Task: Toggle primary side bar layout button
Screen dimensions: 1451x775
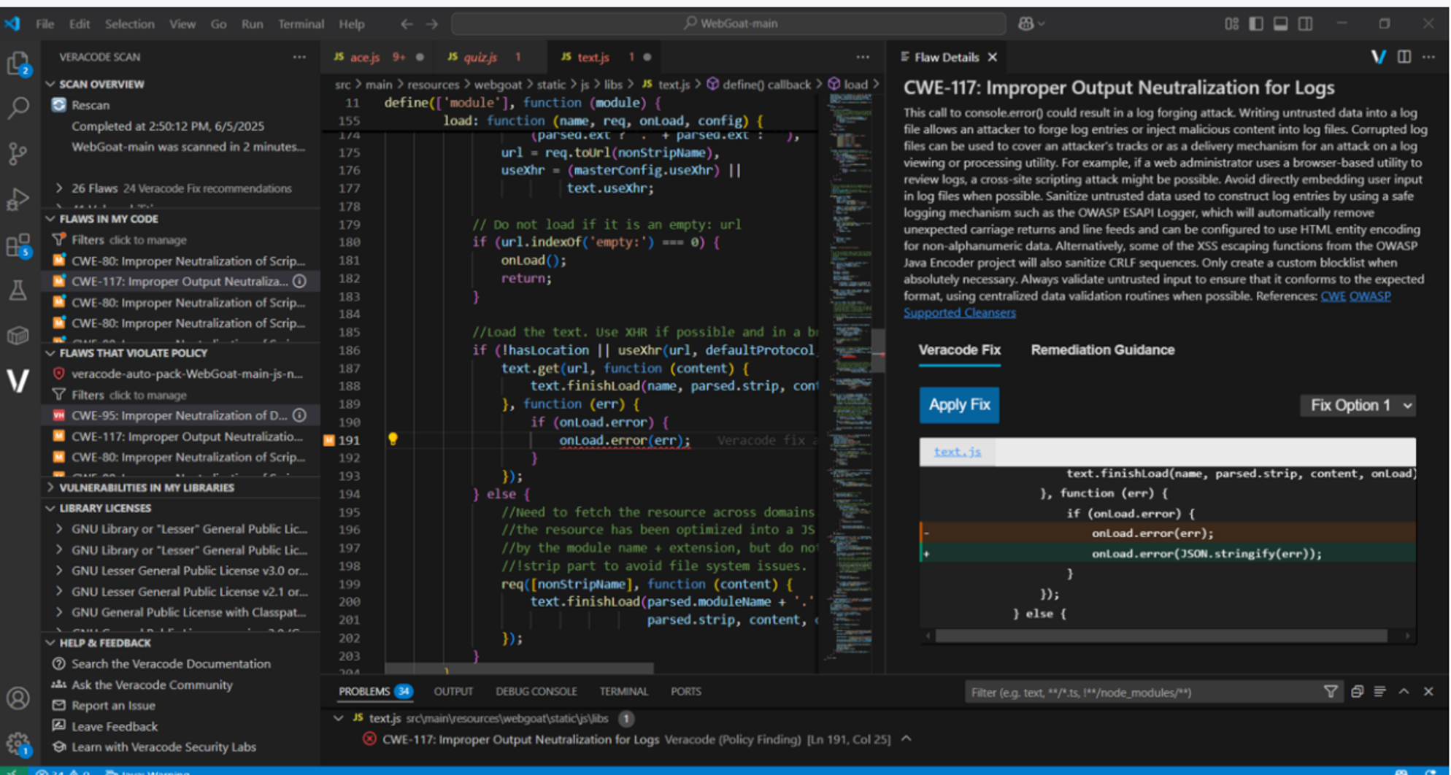Action: pos(1256,24)
